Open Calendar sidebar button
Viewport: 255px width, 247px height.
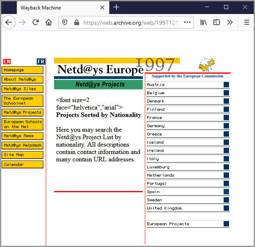click(22, 164)
